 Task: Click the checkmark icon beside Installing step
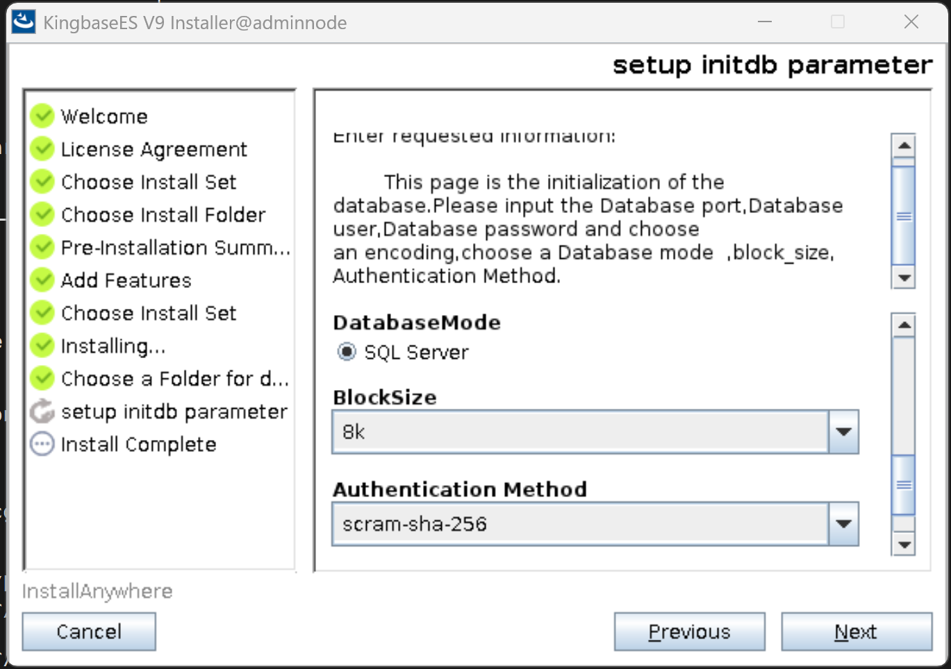tap(42, 346)
